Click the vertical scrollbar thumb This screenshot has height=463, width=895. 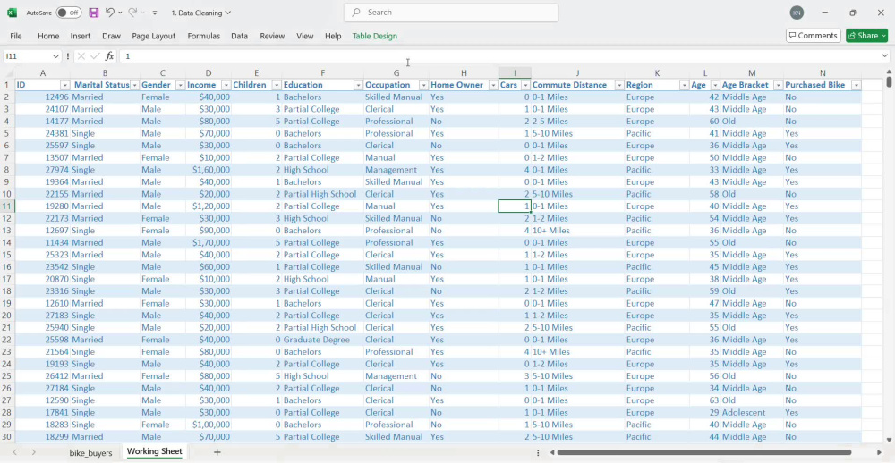click(x=890, y=80)
